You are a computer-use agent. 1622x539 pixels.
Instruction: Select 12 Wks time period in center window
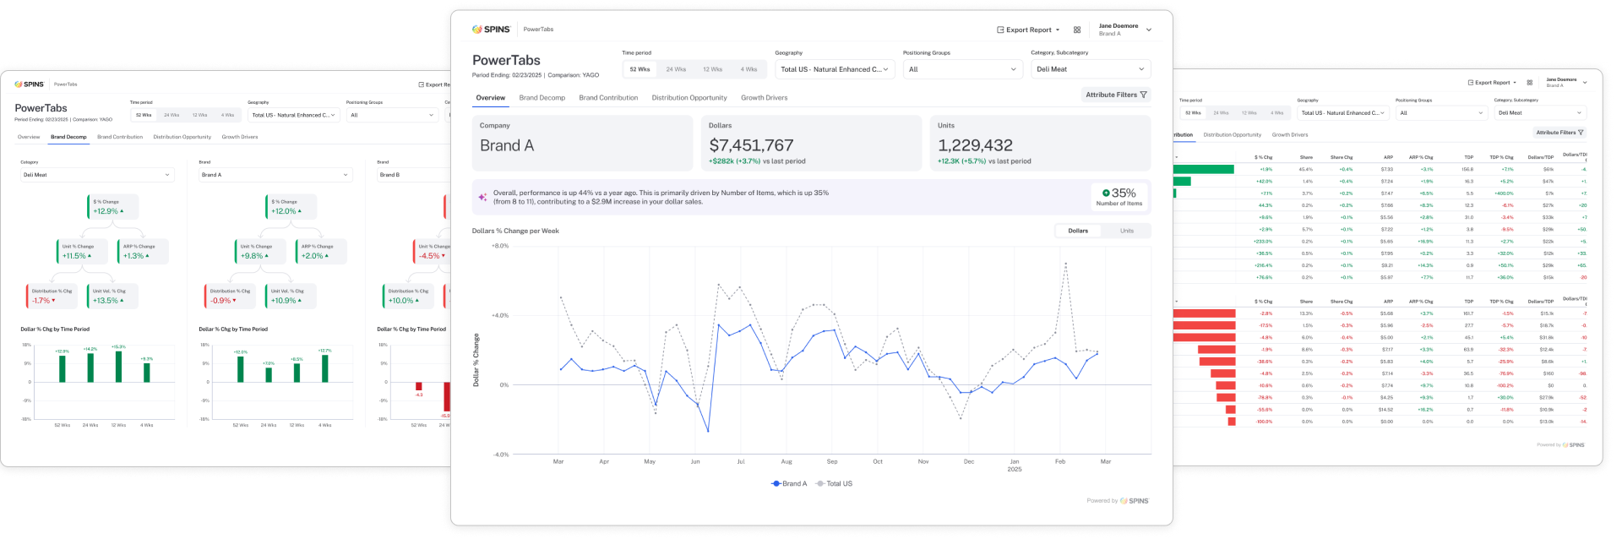point(712,69)
